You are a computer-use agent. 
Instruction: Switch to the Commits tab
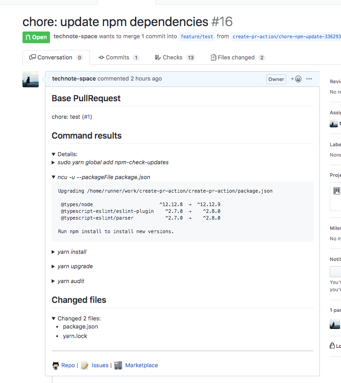tap(119, 58)
